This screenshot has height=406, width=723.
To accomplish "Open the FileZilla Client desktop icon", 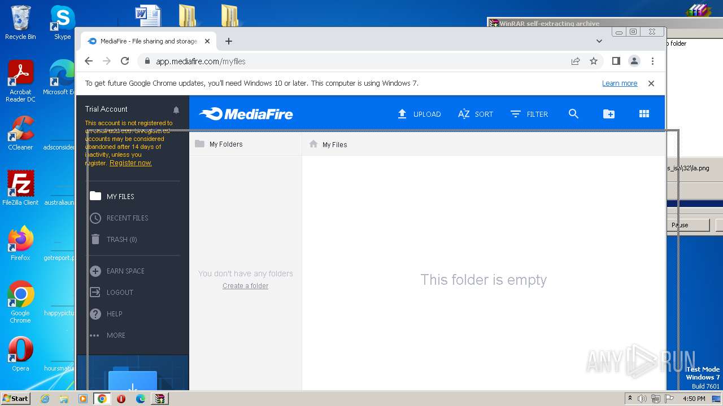I will [20, 188].
